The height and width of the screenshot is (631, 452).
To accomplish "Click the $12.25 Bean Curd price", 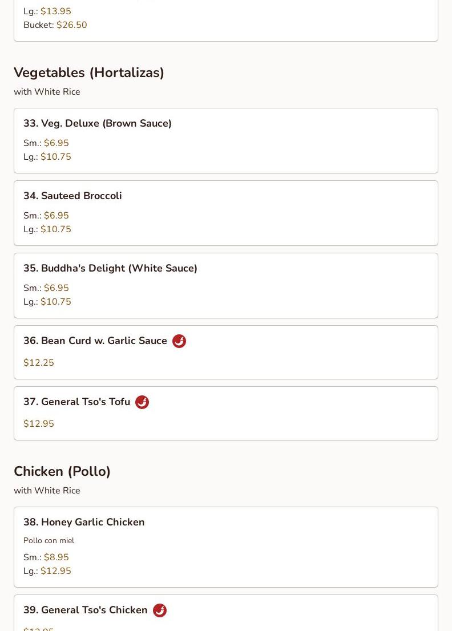I will pos(39,363).
